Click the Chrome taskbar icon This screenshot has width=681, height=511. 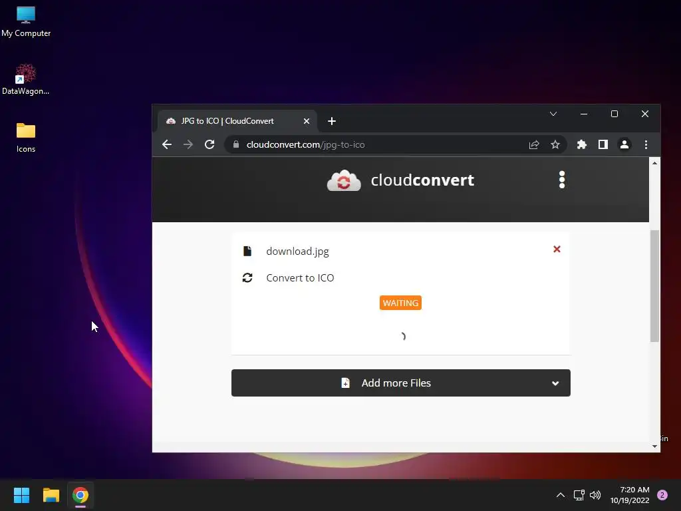point(80,495)
